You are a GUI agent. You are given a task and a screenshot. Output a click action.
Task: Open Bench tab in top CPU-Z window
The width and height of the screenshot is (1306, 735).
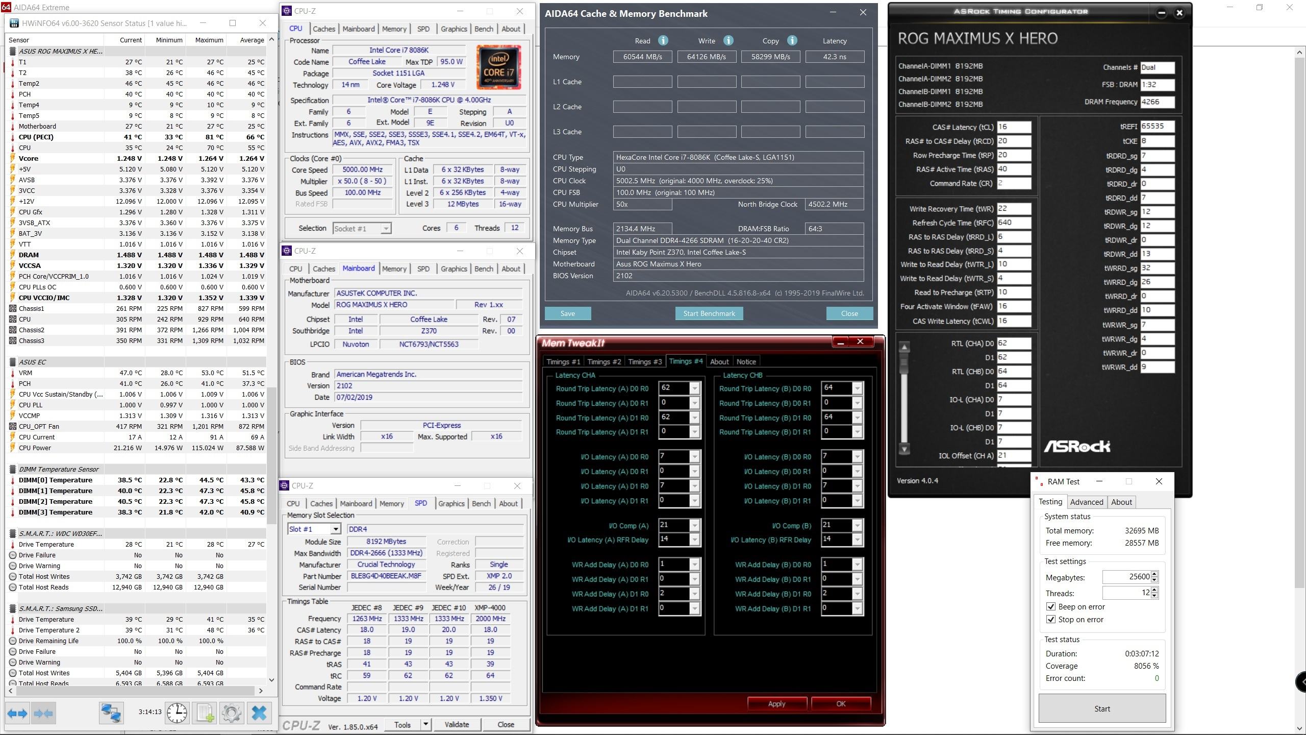click(484, 29)
